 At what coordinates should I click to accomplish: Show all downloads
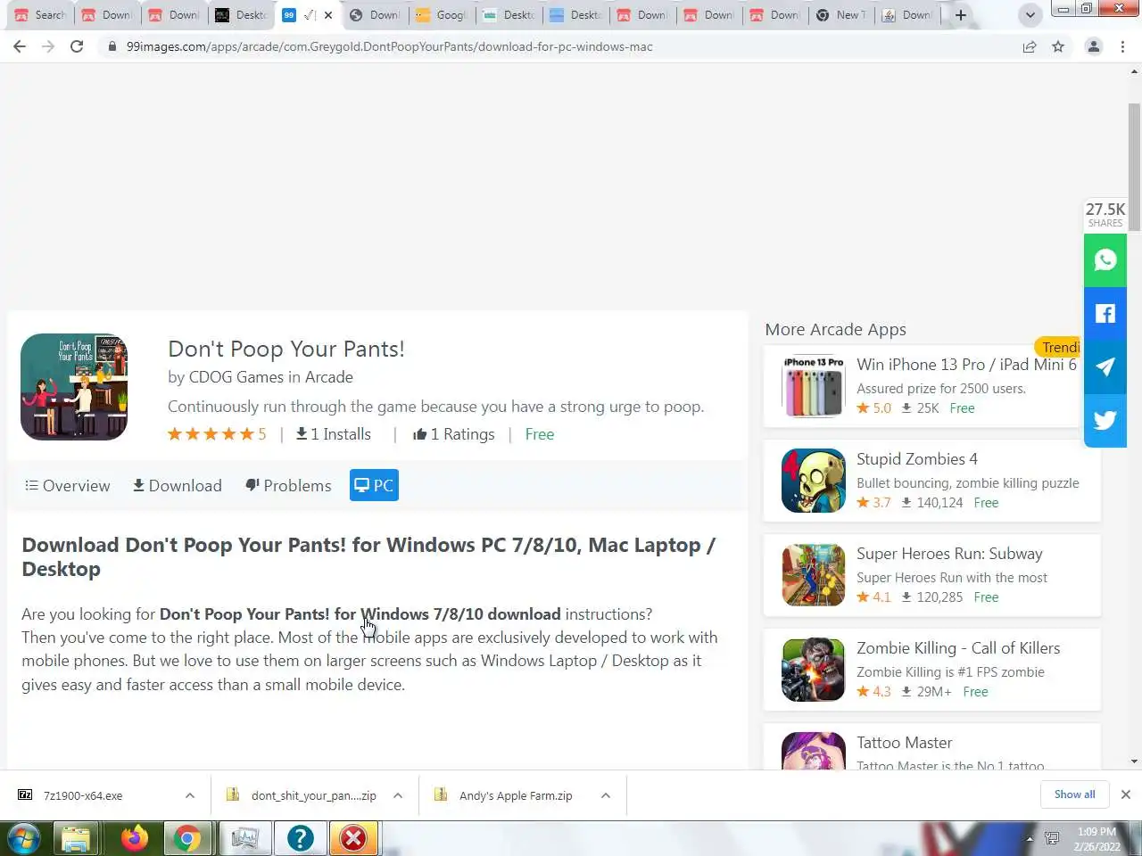click(1074, 794)
